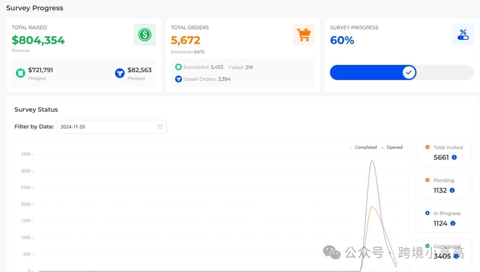Click the 'Survey Status' heading
This screenshot has width=480, height=272.
(x=36, y=110)
